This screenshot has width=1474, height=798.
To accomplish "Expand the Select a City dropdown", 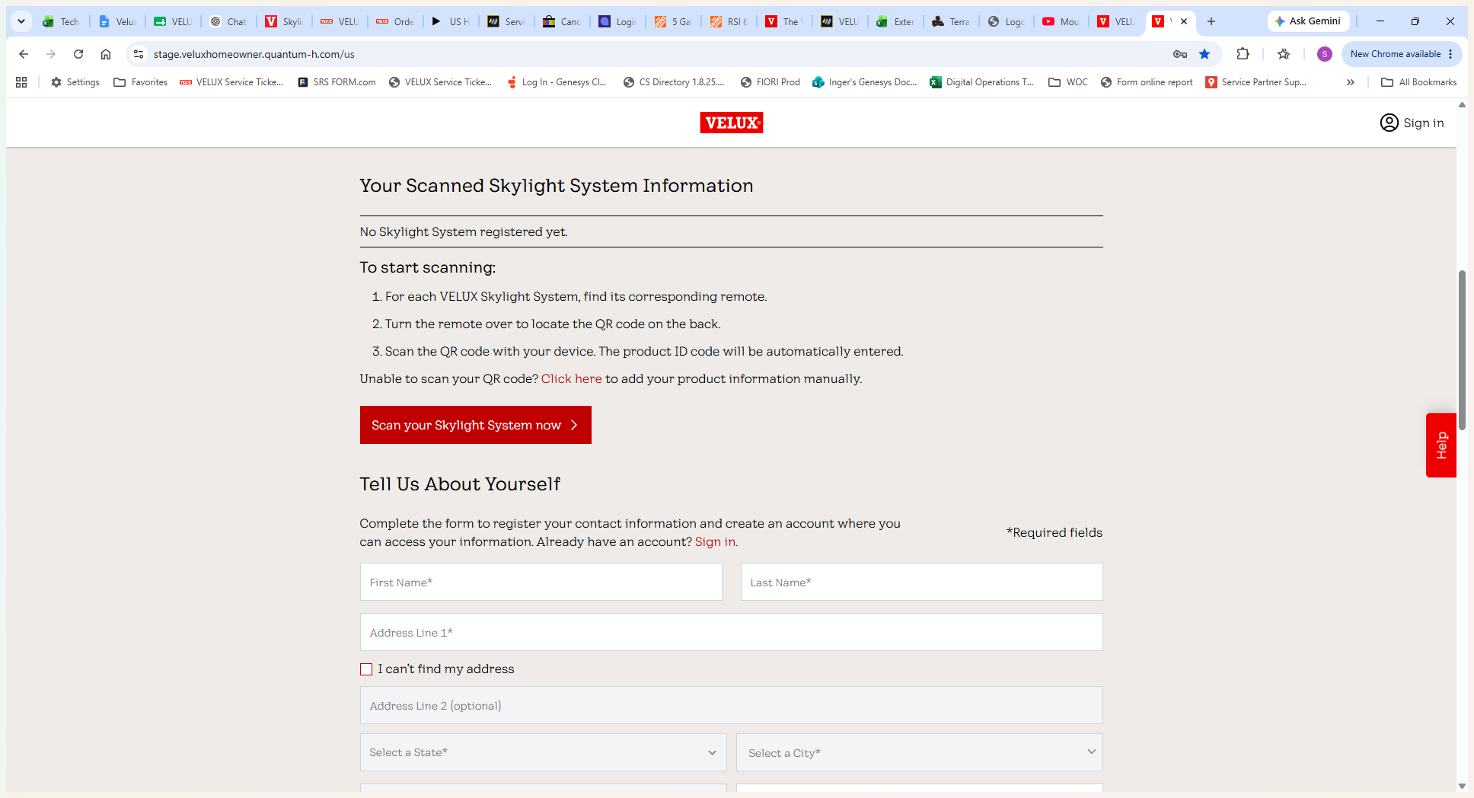I will (x=920, y=752).
